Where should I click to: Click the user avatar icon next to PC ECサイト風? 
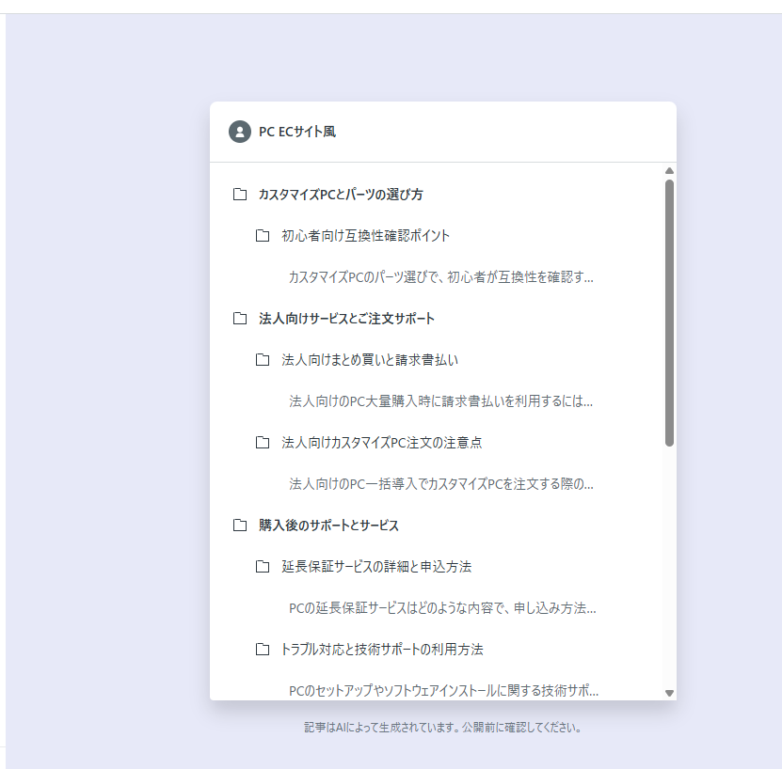click(x=239, y=132)
